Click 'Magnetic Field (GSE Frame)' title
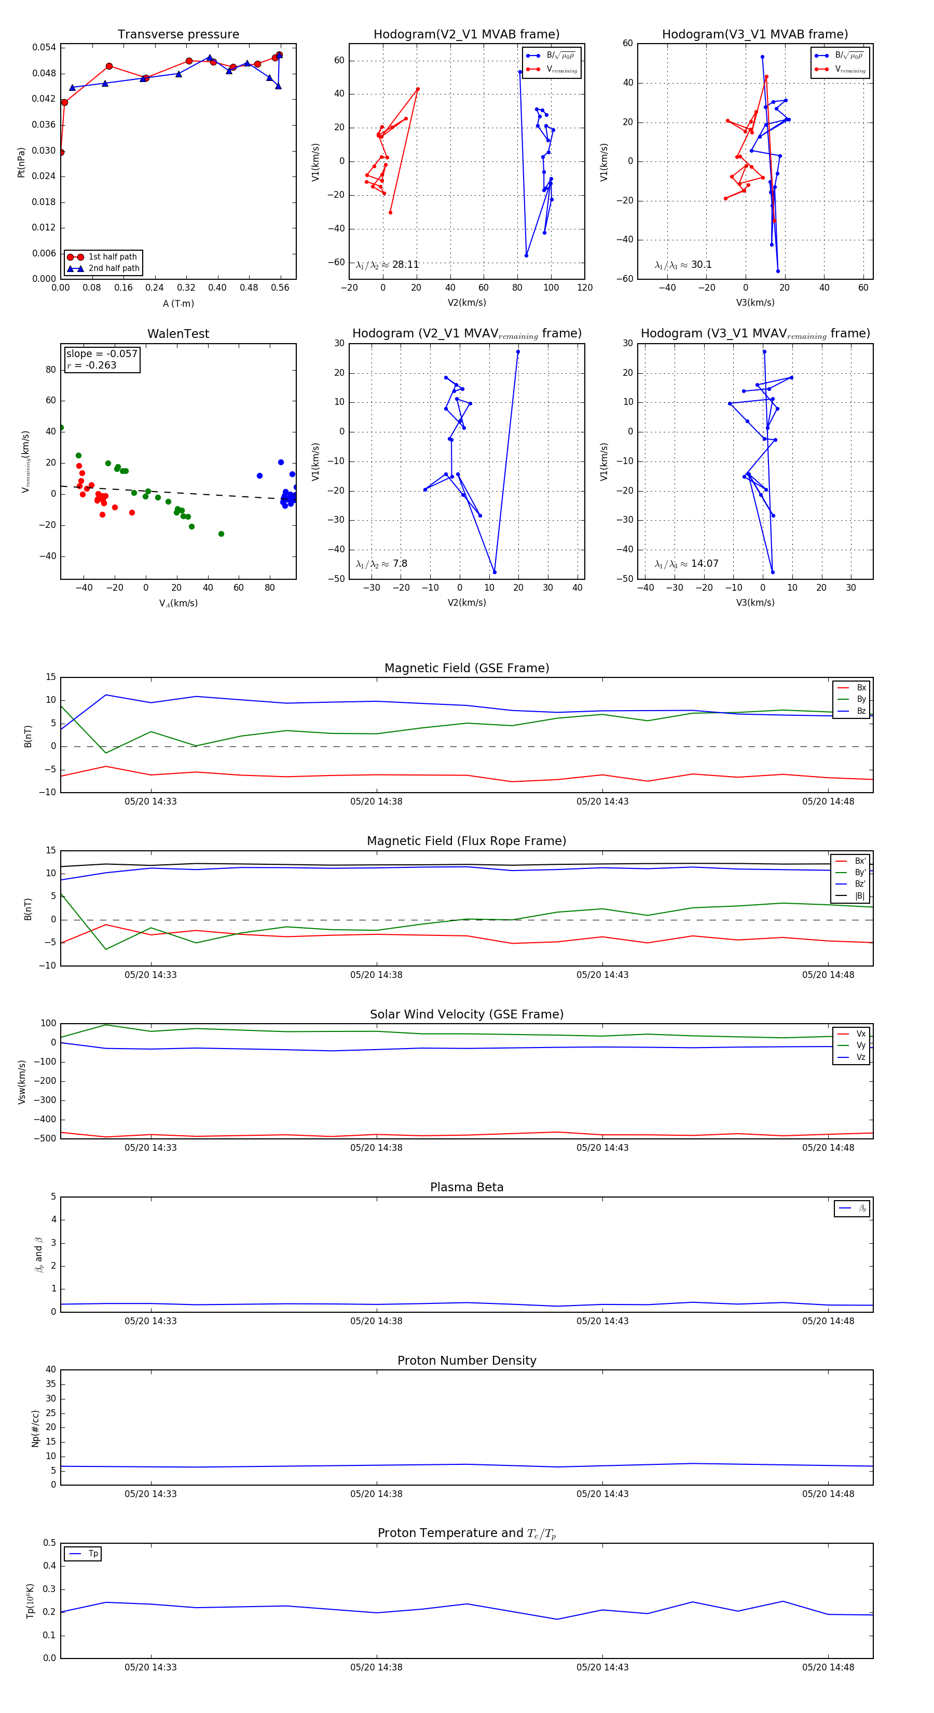This screenshot has height=1713, width=934. tap(466, 668)
